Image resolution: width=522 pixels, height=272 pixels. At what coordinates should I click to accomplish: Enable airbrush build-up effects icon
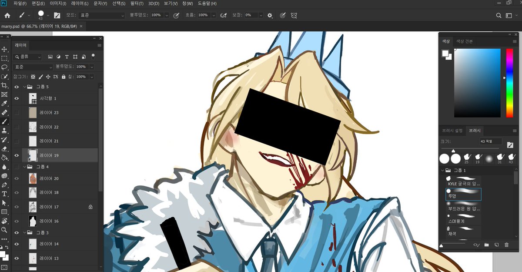pyautogui.click(x=224, y=15)
